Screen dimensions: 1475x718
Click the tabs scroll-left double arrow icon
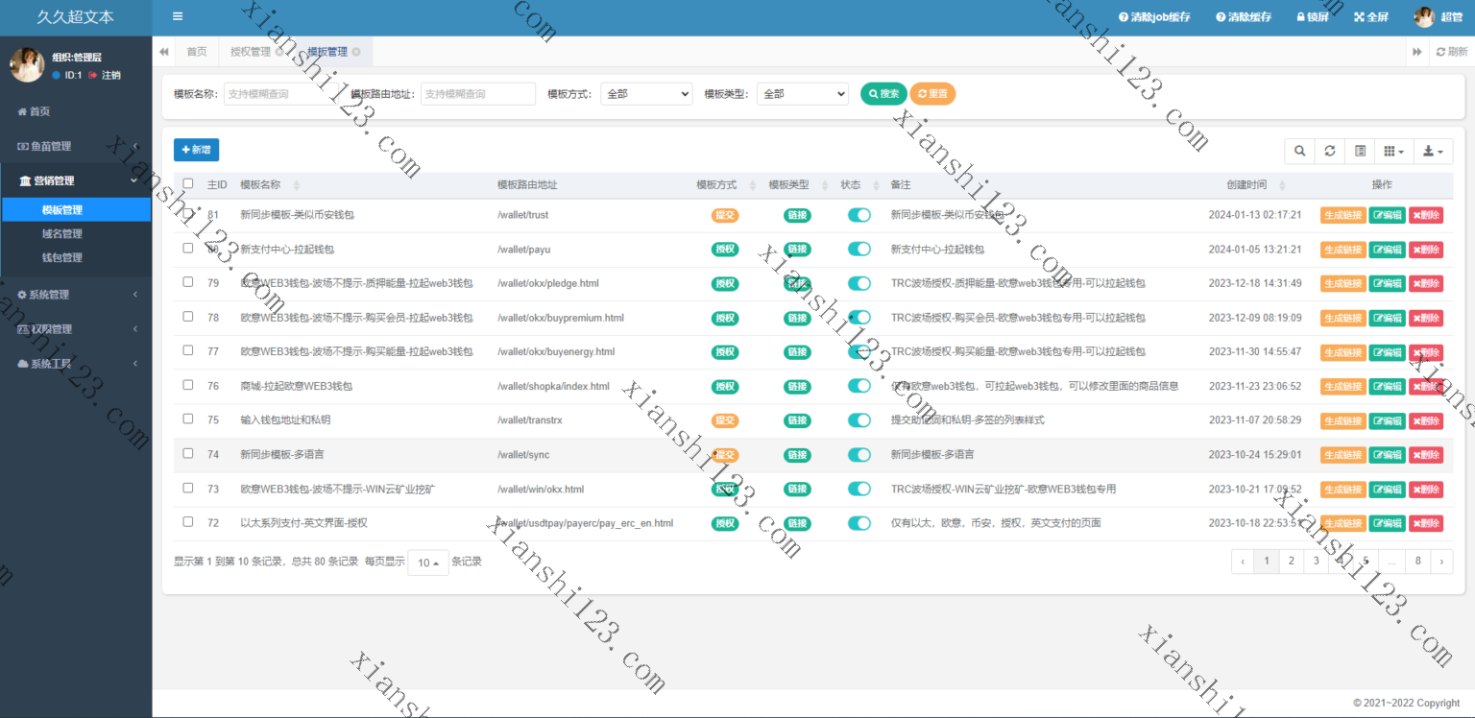click(x=164, y=52)
